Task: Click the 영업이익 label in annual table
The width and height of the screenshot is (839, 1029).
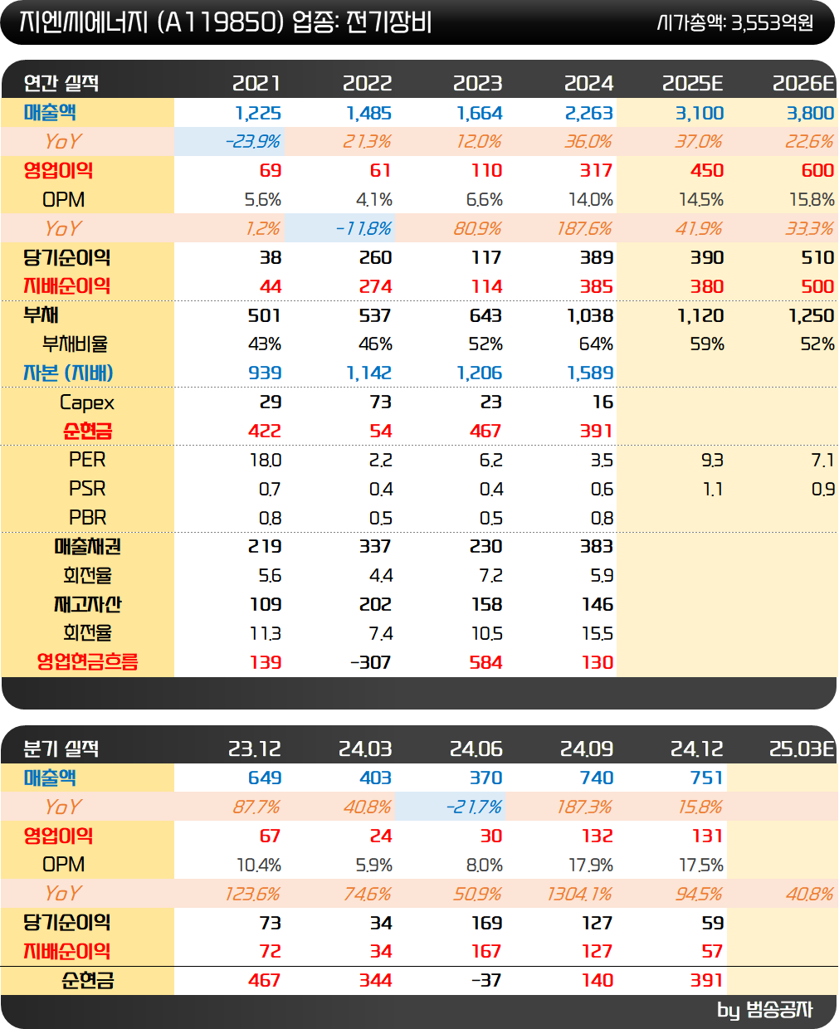Action: pos(58,170)
